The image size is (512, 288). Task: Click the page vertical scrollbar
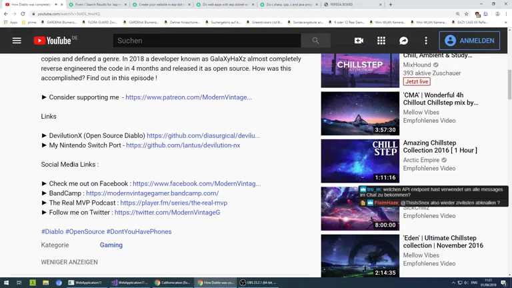click(x=509, y=85)
